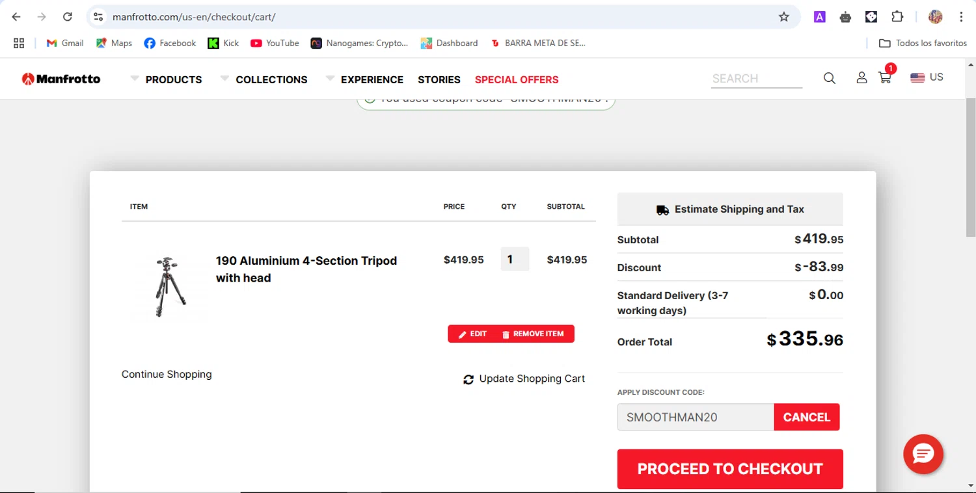Expand Estimate Shipping and Tax
Image resolution: width=976 pixels, height=493 pixels.
(730, 209)
